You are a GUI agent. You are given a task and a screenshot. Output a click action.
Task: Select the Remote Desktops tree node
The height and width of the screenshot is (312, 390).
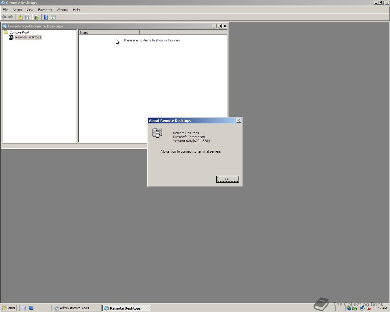click(28, 37)
